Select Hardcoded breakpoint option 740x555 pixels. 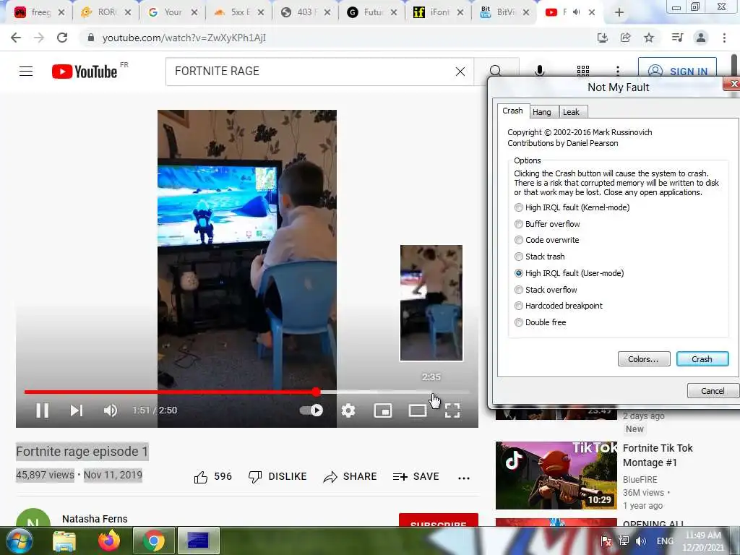pyautogui.click(x=559, y=306)
